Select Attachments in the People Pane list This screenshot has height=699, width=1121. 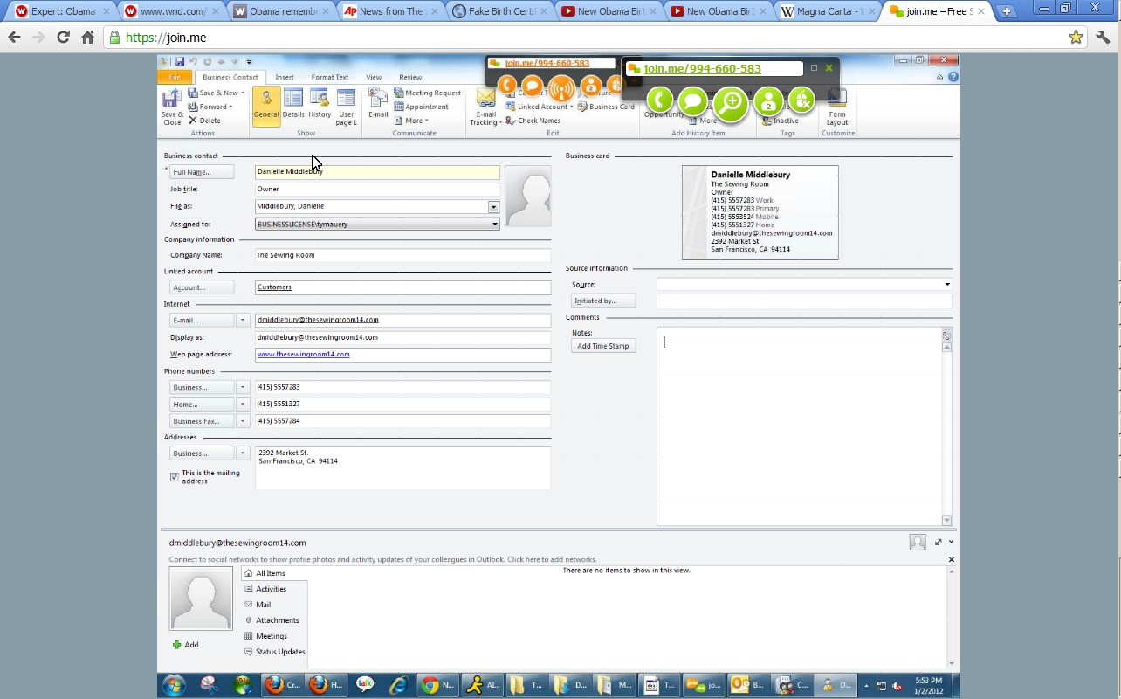(x=277, y=620)
